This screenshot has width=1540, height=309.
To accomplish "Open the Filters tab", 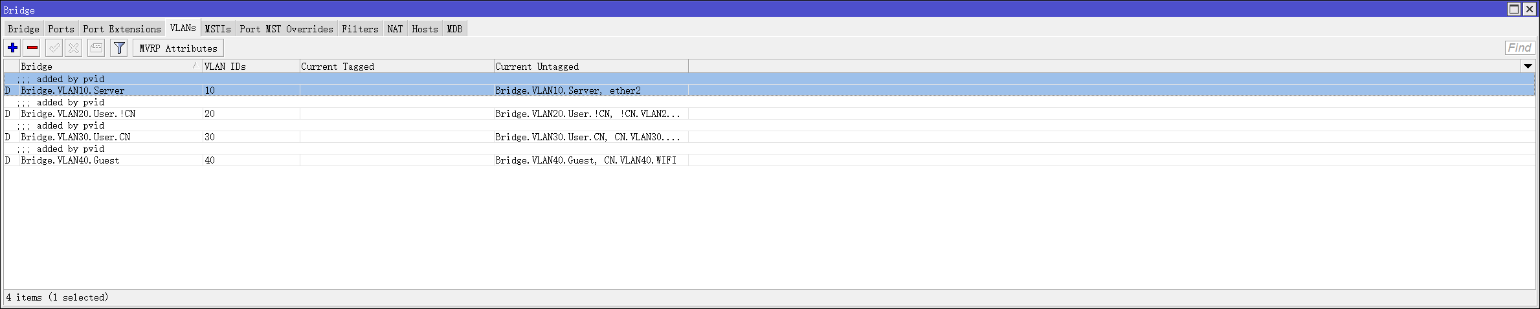I will click(360, 29).
